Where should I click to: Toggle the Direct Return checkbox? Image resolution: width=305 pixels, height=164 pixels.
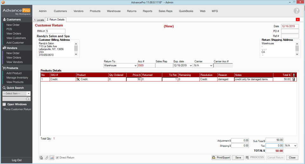(57, 158)
